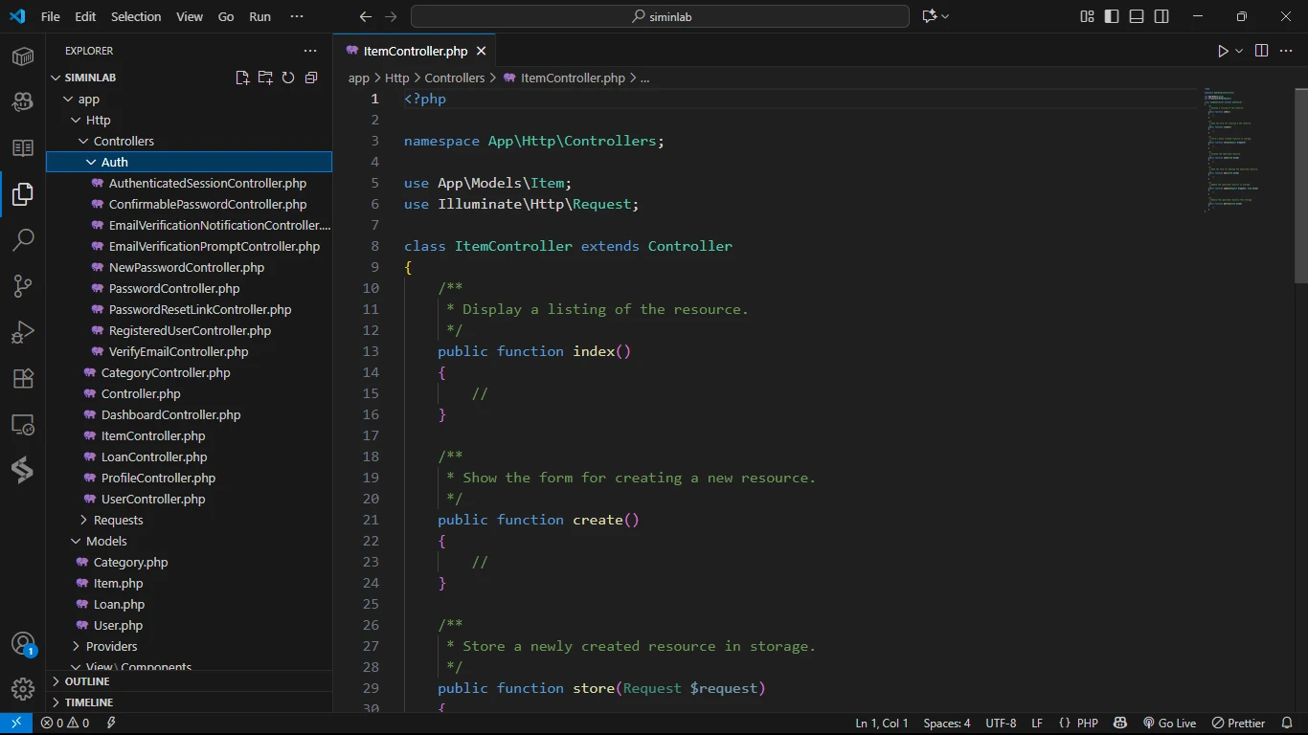This screenshot has width=1308, height=735.
Task: Click Go Live in status bar
Action: tap(1169, 724)
